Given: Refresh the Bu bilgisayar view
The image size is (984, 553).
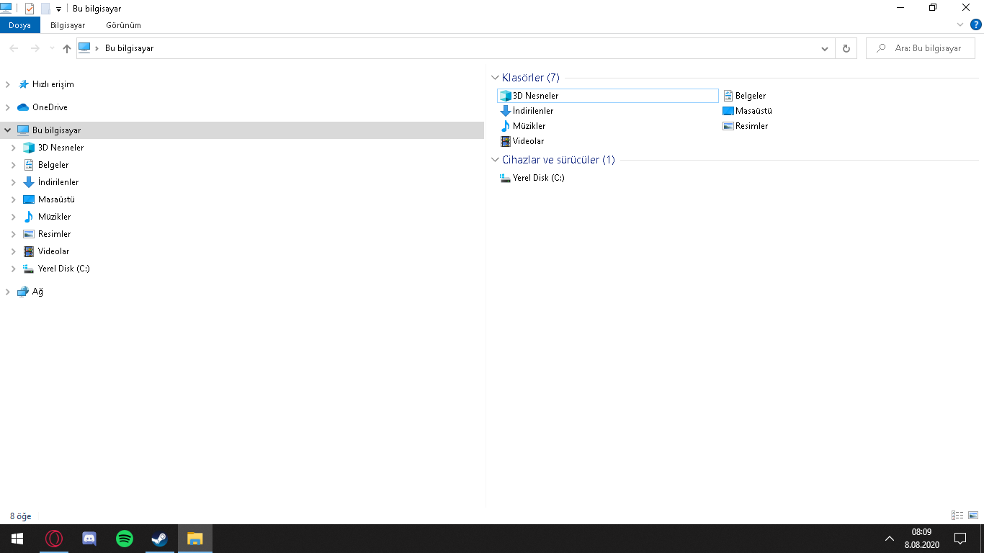Looking at the screenshot, I should click(846, 48).
